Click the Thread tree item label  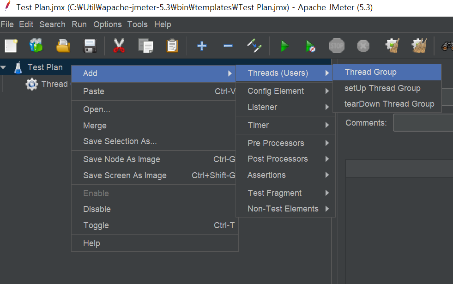[x=54, y=84]
